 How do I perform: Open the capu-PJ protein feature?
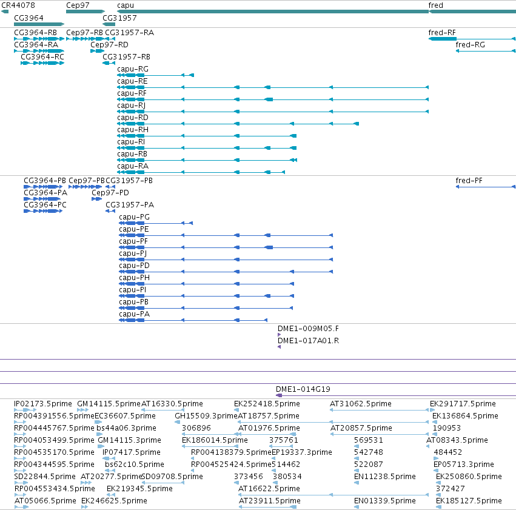226,260
